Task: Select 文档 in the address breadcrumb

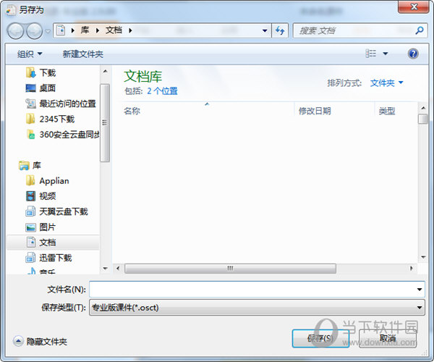Action: tap(114, 30)
